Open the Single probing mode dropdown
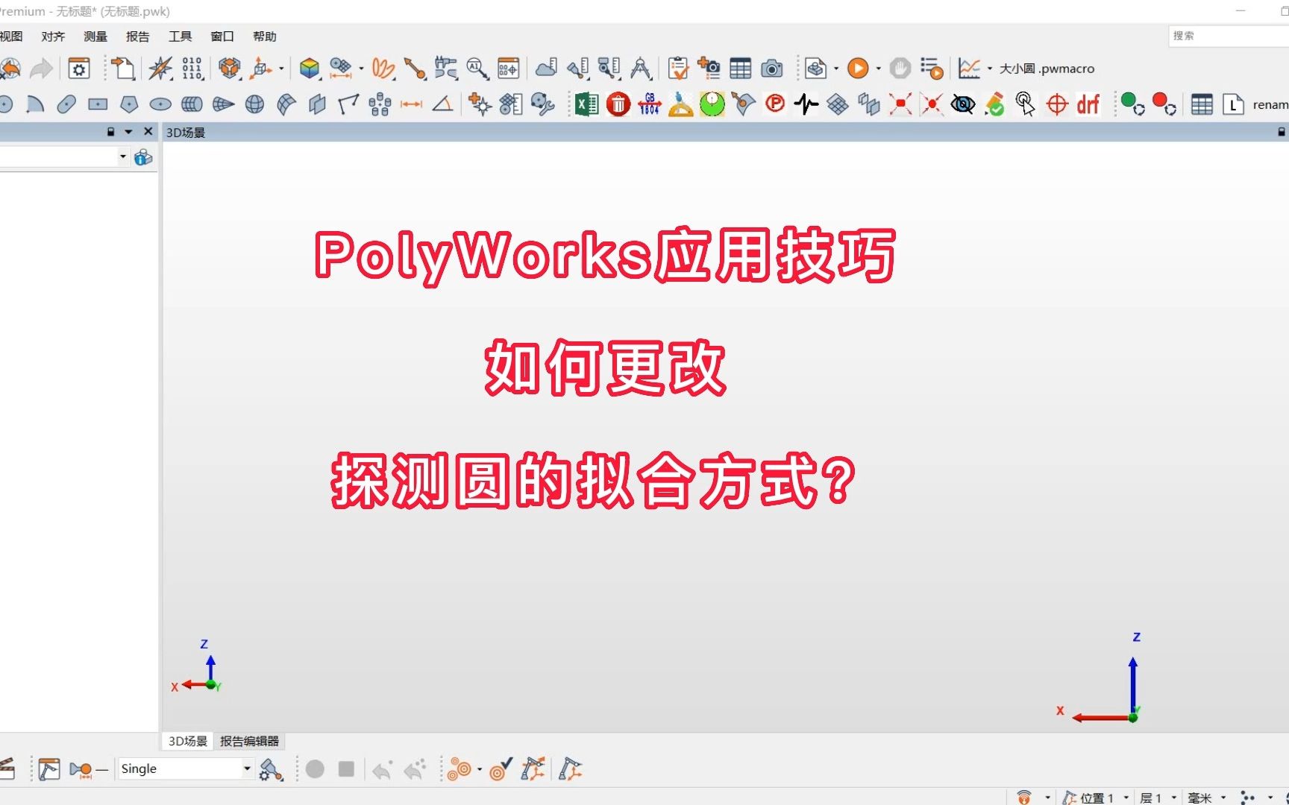The image size is (1289, 805). tap(247, 768)
